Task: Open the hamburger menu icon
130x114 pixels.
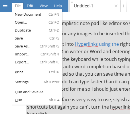Action: click(5, 5)
